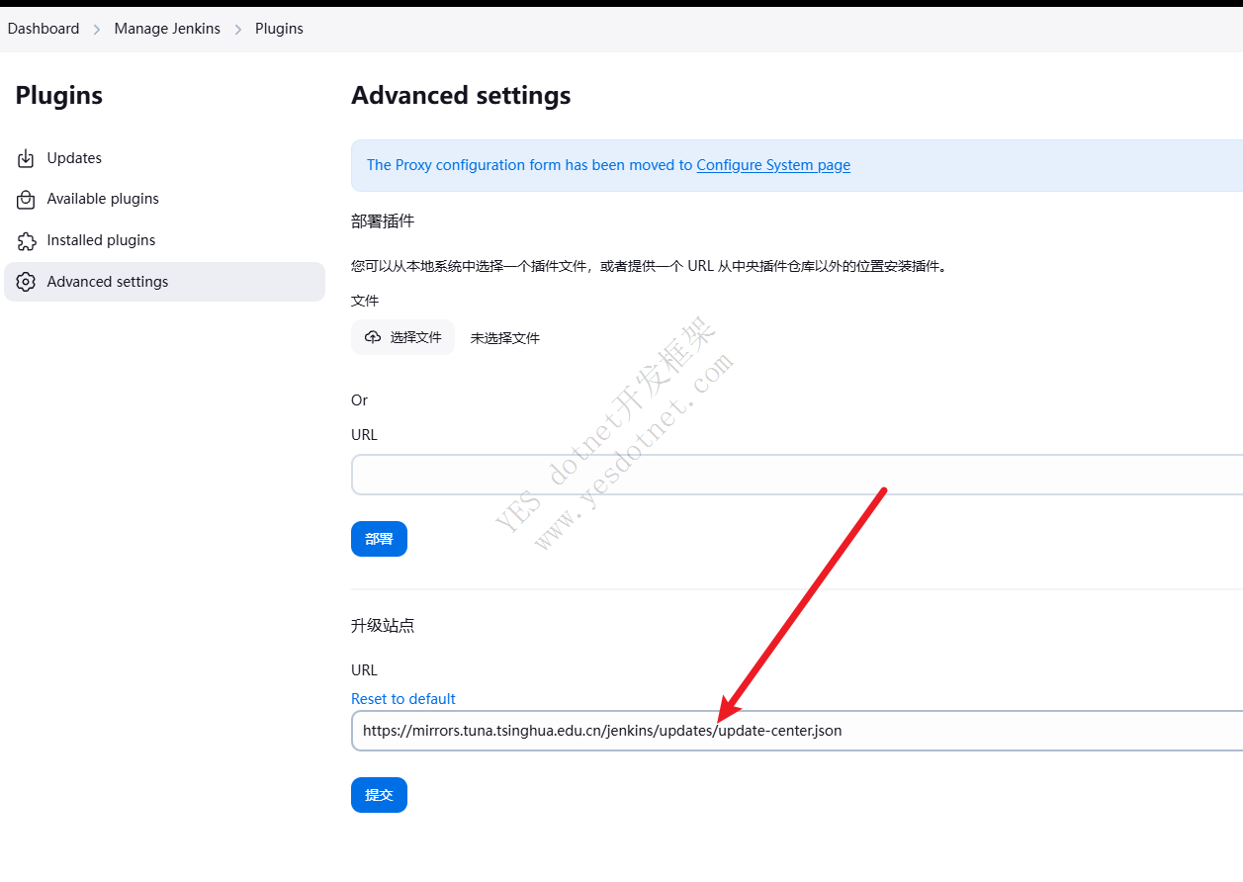Viewport: 1243px width, 882px height.
Task: Click the 部署 deploy button
Action: pyautogui.click(x=379, y=539)
